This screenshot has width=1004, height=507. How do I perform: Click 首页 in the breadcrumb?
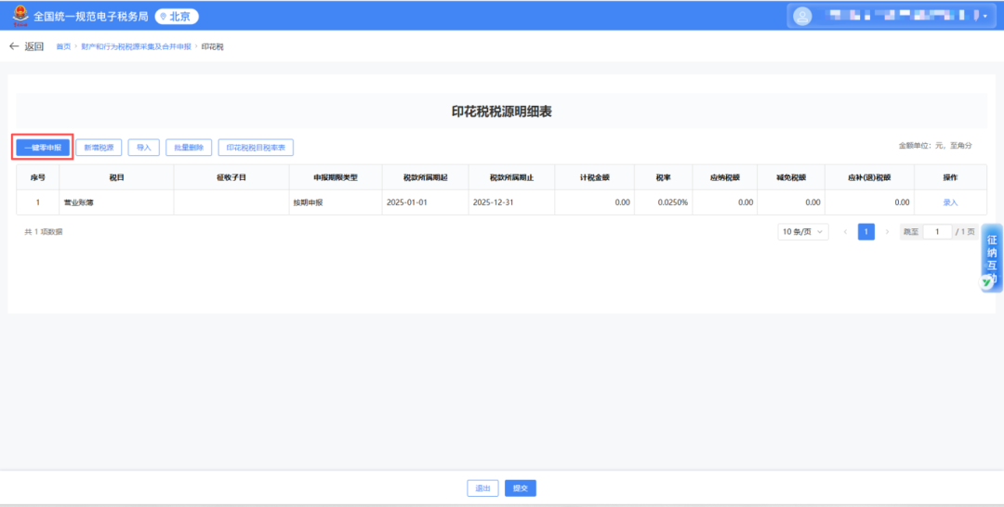(63, 46)
